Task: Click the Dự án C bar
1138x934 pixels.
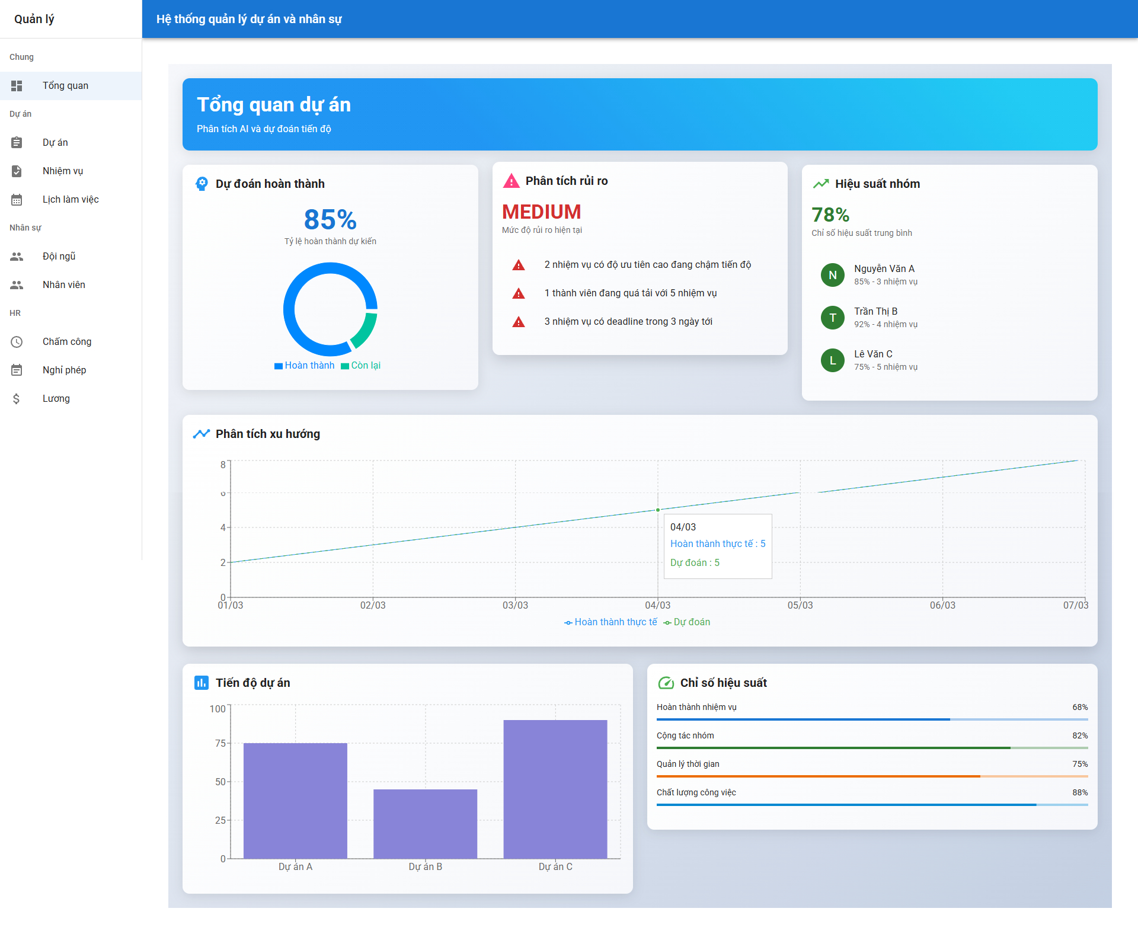Action: click(x=555, y=789)
